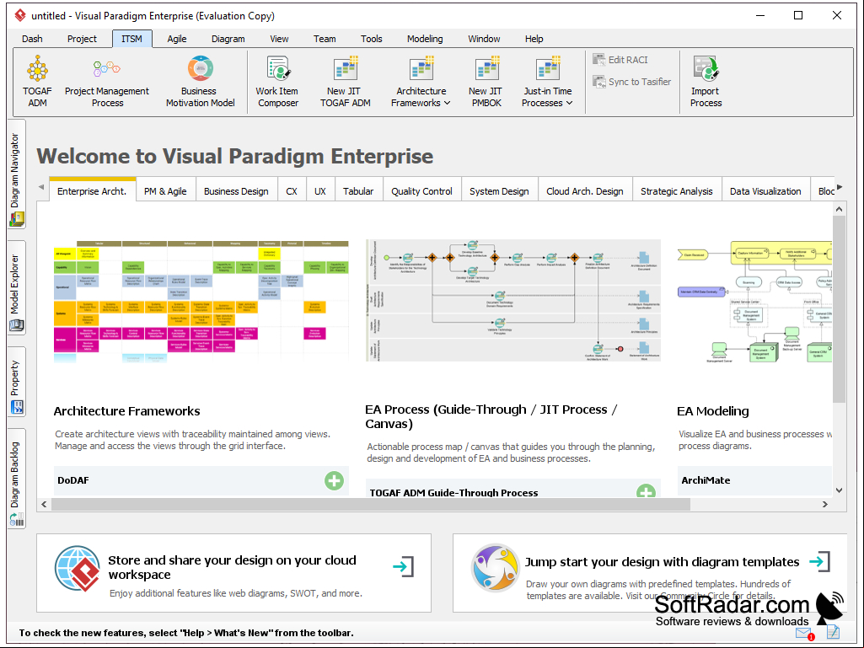Open the Cloud Arch. Design tab
This screenshot has height=648, width=864.
[x=585, y=191]
